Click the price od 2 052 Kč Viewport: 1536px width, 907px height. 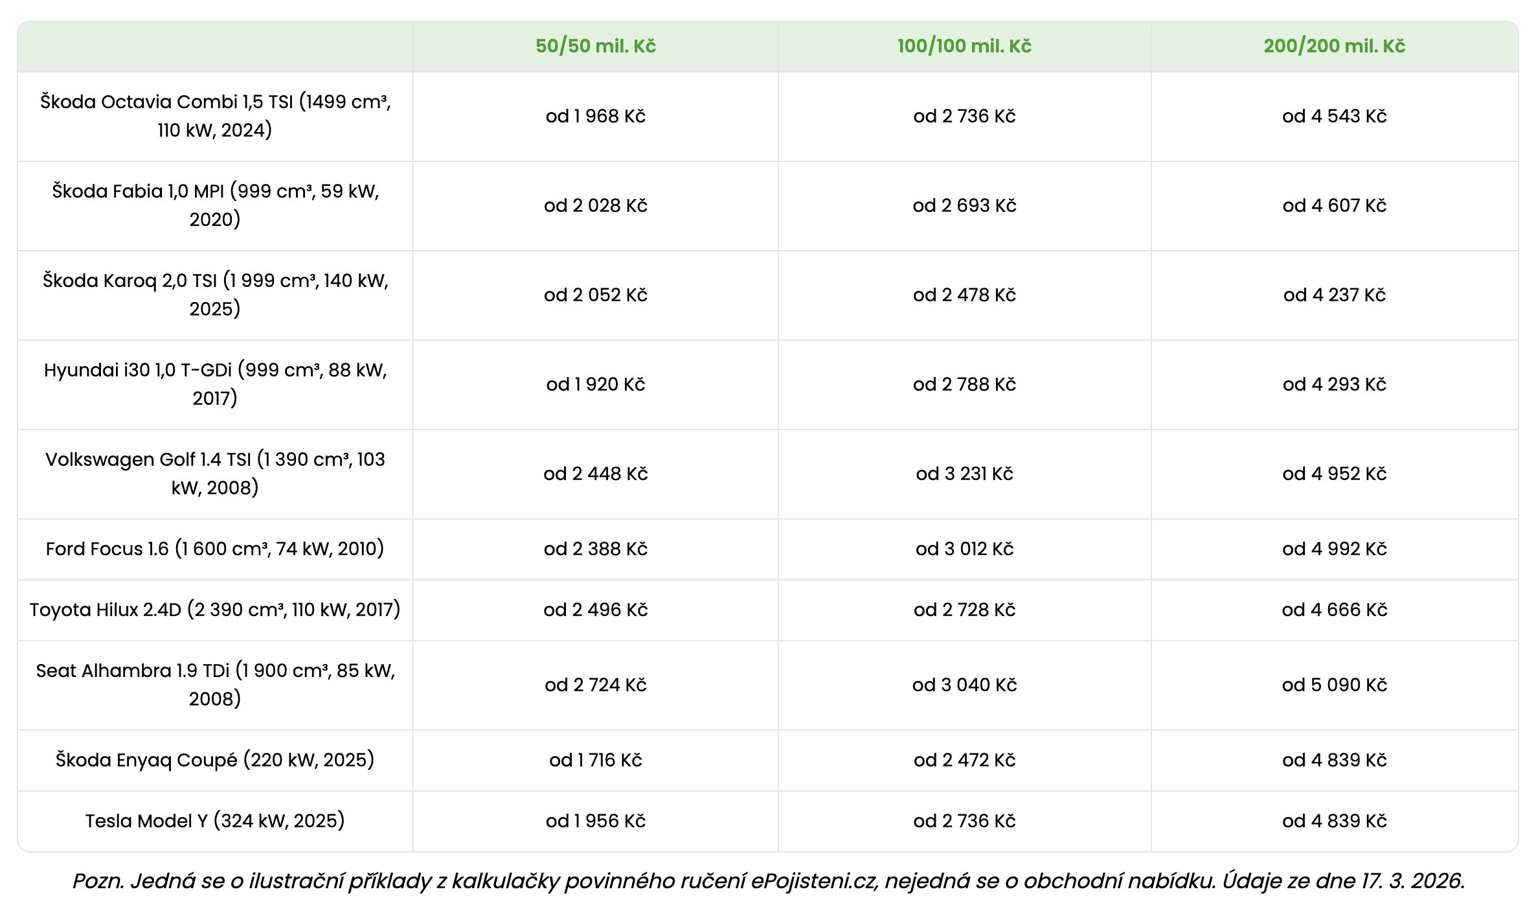tap(596, 295)
